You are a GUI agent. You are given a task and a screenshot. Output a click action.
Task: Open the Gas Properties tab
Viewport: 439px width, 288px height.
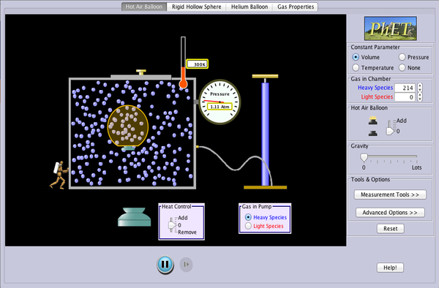pos(296,7)
